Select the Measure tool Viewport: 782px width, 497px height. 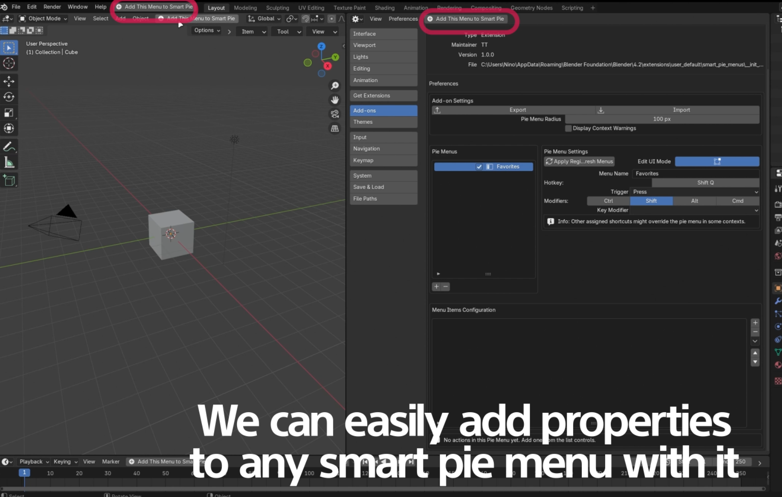pyautogui.click(x=9, y=162)
